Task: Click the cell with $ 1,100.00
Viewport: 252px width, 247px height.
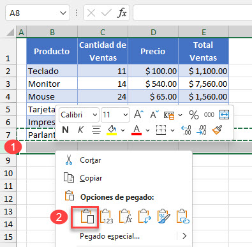Action: 204,71
